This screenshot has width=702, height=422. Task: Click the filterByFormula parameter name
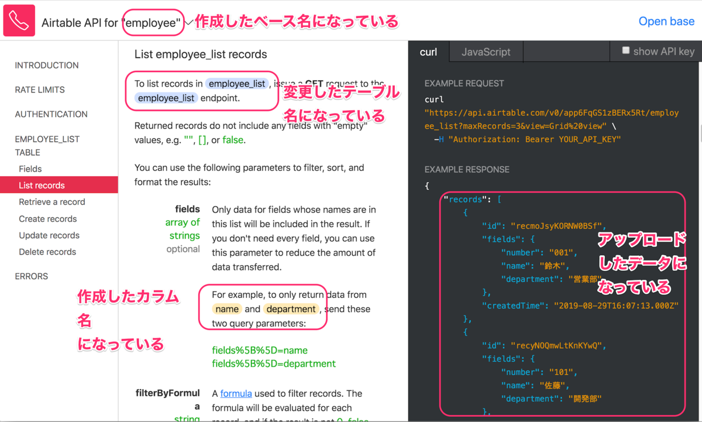click(168, 400)
